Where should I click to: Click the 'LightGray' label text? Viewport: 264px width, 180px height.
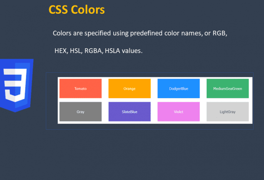(228, 112)
